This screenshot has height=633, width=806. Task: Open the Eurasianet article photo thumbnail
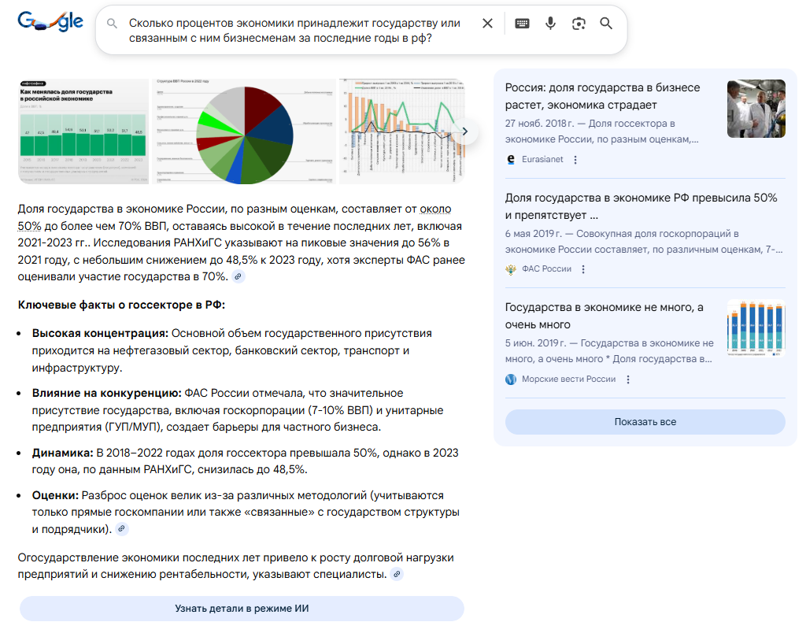(x=756, y=109)
